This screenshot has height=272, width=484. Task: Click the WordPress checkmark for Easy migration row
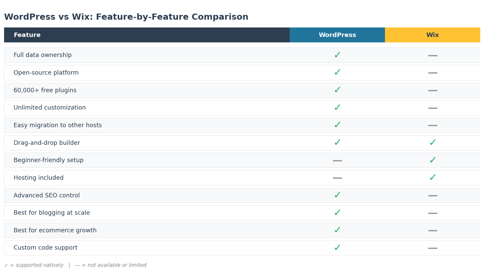pyautogui.click(x=337, y=125)
